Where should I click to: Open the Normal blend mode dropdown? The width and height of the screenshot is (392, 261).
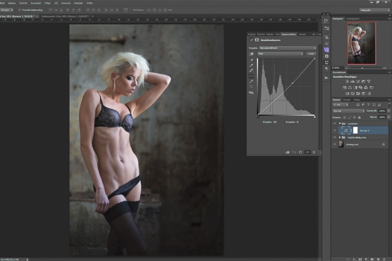click(348, 111)
